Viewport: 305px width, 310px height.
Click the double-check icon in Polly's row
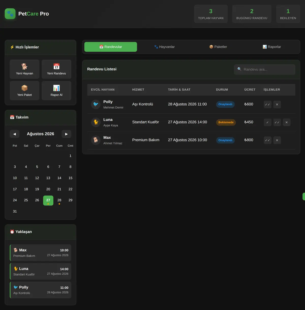click(x=267, y=105)
